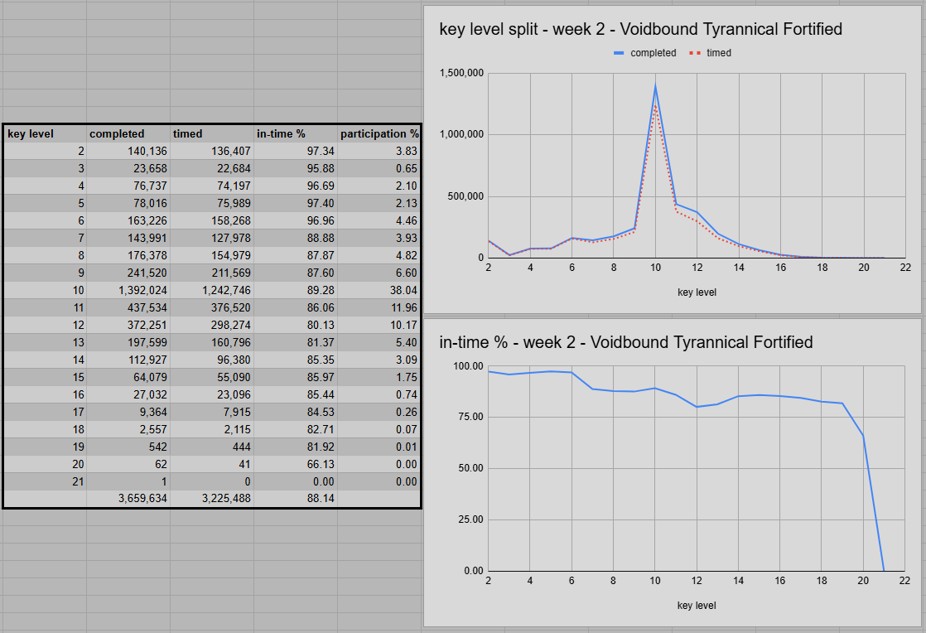Image resolution: width=926 pixels, height=633 pixels.
Task: Click the overall in-time cell 88.14
Action: coord(295,499)
